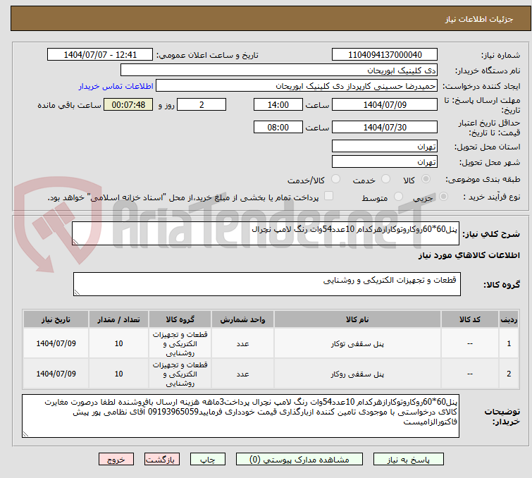Click the response deadline date 1404/07/09 field
The height and width of the screenshot is (478, 532).
pyautogui.click(x=385, y=104)
